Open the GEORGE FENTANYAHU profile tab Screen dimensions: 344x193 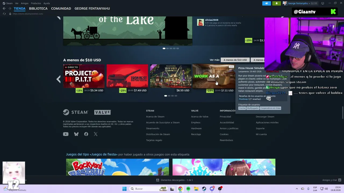(92, 9)
